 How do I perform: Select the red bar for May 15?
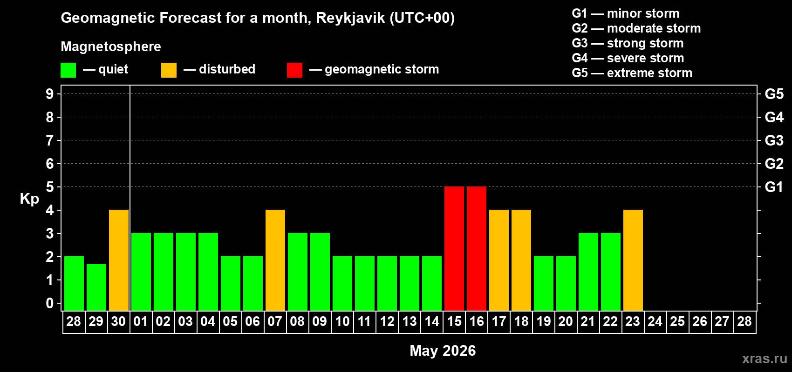pyautogui.click(x=454, y=248)
